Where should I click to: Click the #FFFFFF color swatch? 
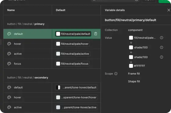pyautogui.click(x=131, y=66)
